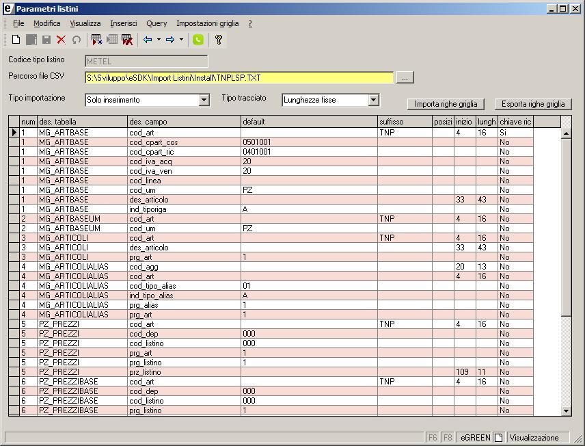Screen dimensions: 585x446
Task: Click the browse (...) button for CSV path
Action: (405, 78)
